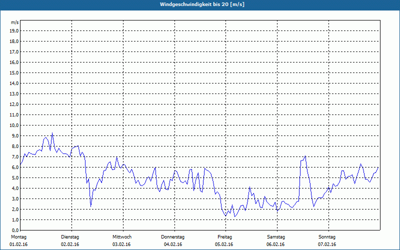Click the '8,0' axis label
400x250 pixels.
click(x=15, y=146)
